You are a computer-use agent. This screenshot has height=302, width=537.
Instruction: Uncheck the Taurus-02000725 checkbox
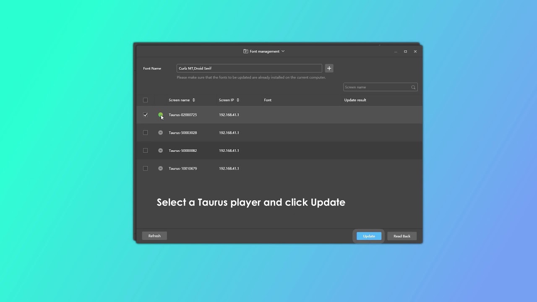145,115
